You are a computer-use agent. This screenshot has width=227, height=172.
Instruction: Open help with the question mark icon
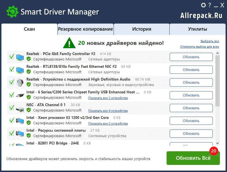click(x=209, y=5)
